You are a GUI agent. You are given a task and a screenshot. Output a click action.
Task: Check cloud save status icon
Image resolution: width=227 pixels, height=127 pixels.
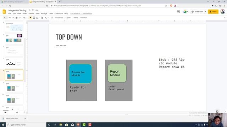37,10
